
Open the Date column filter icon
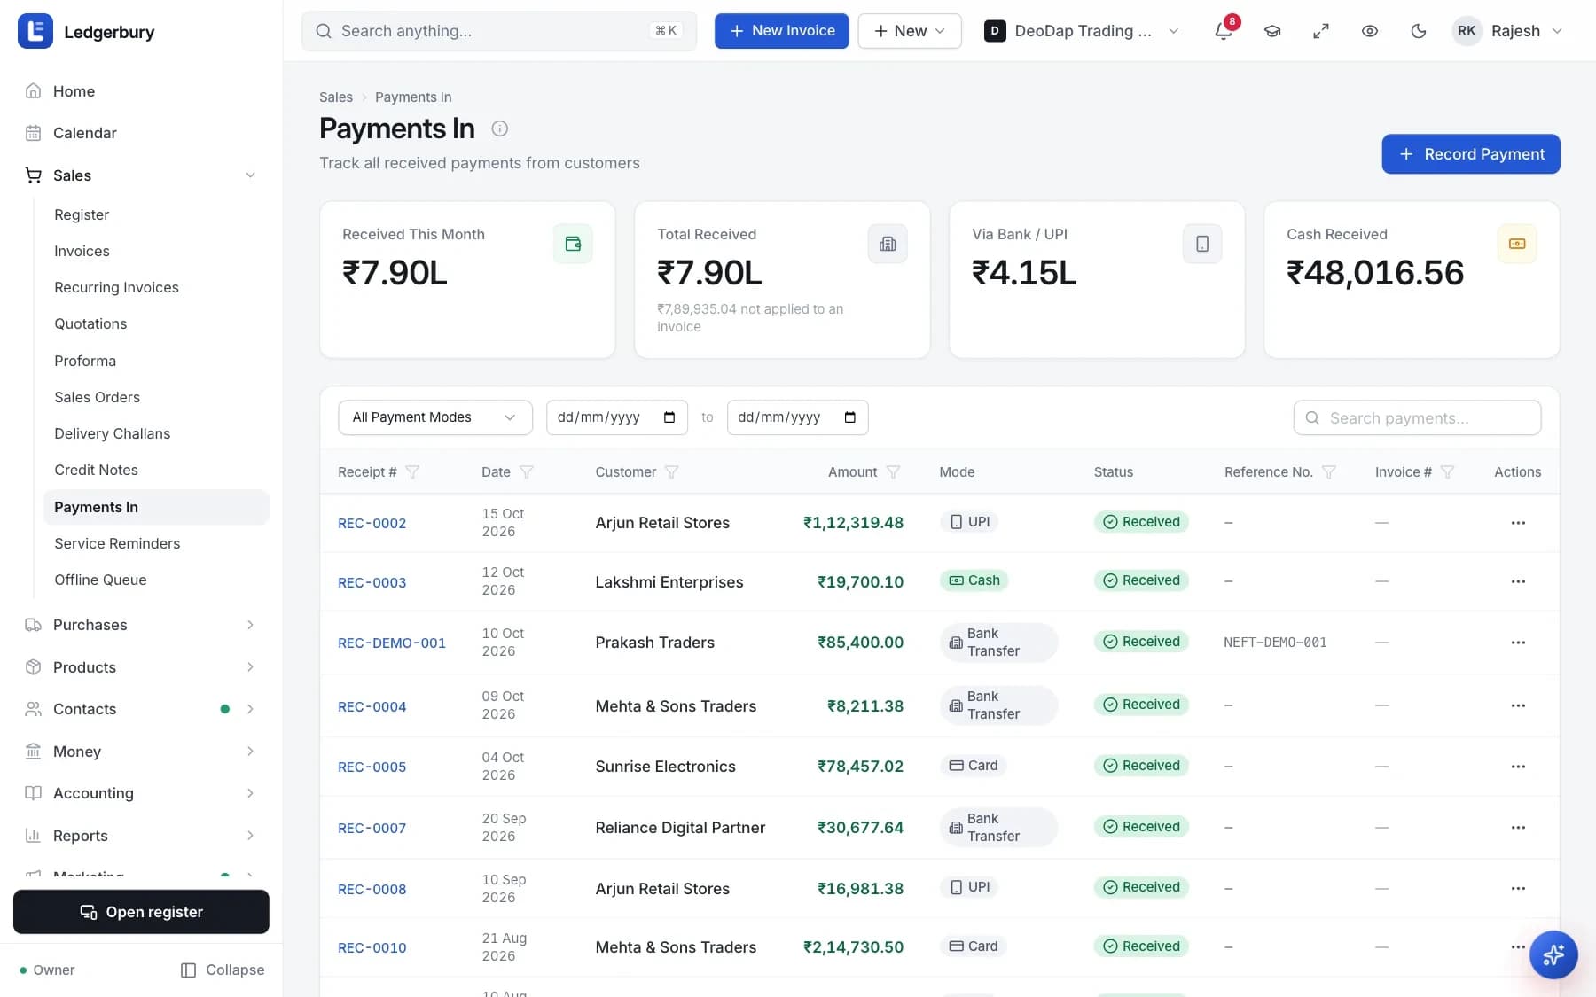[527, 472]
